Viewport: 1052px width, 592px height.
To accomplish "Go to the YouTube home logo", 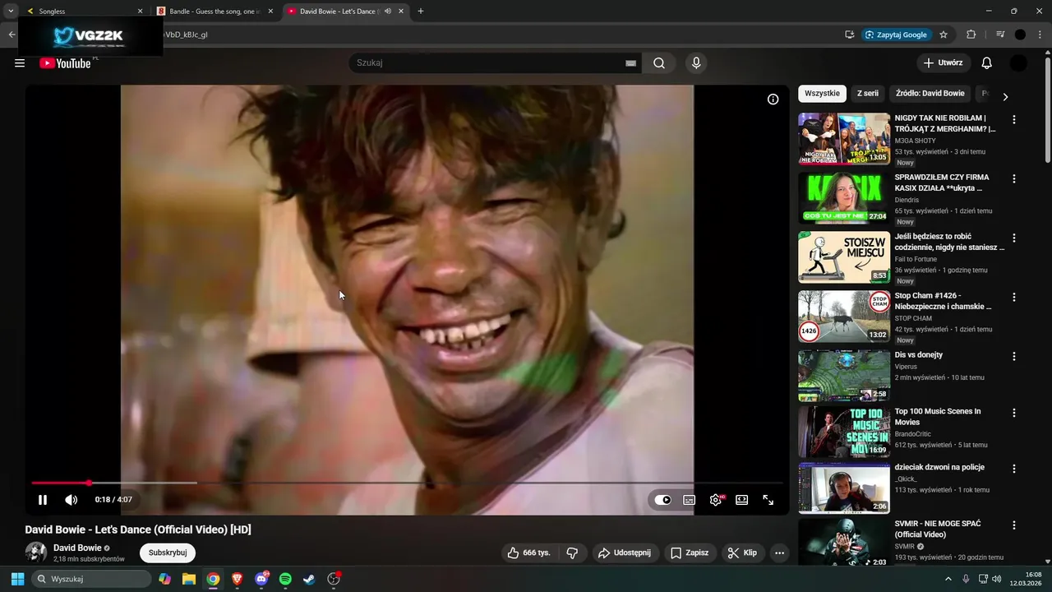I will [x=65, y=63].
